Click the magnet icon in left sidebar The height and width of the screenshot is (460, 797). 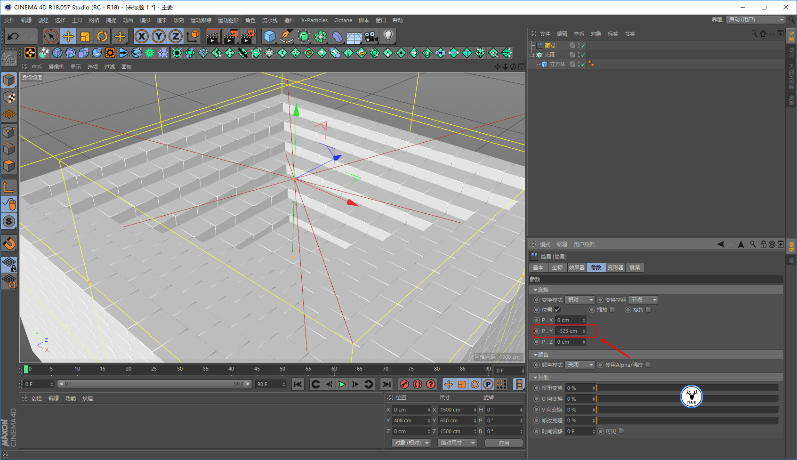point(9,243)
